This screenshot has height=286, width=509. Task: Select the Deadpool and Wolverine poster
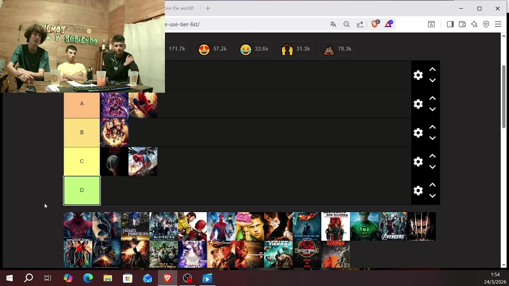(x=192, y=226)
